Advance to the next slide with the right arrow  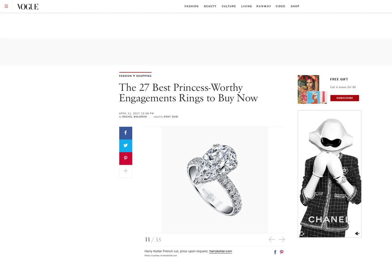[x=282, y=239]
